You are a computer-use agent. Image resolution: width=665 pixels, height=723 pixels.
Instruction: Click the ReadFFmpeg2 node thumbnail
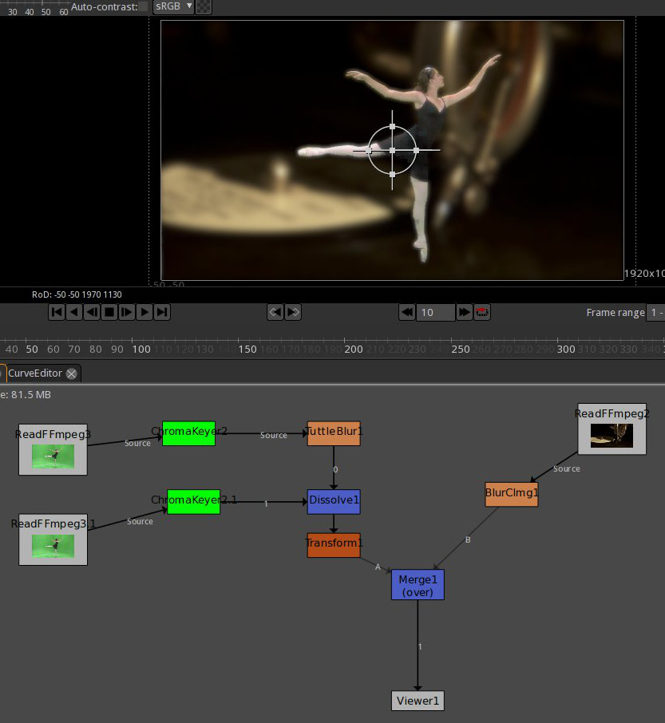tap(612, 435)
